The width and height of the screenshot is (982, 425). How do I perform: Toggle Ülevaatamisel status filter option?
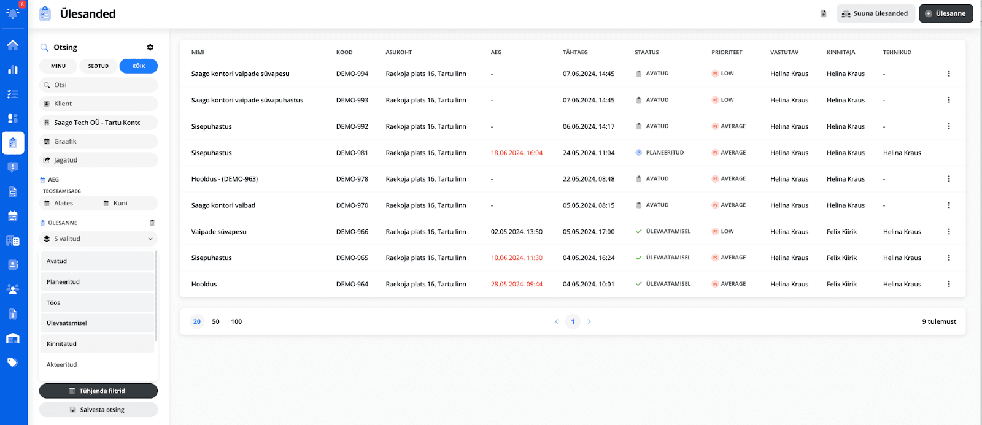[x=98, y=323]
